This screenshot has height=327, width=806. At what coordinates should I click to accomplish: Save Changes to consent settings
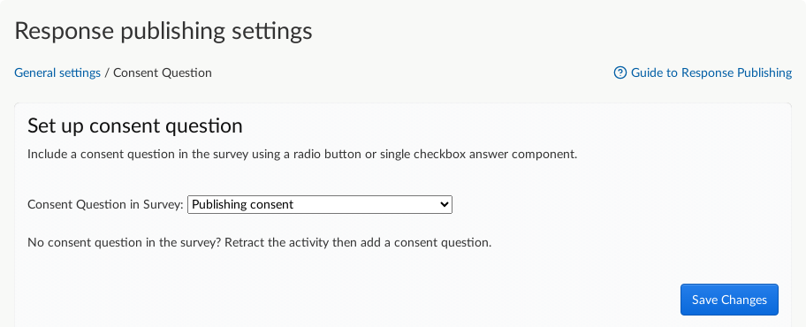pyautogui.click(x=729, y=300)
